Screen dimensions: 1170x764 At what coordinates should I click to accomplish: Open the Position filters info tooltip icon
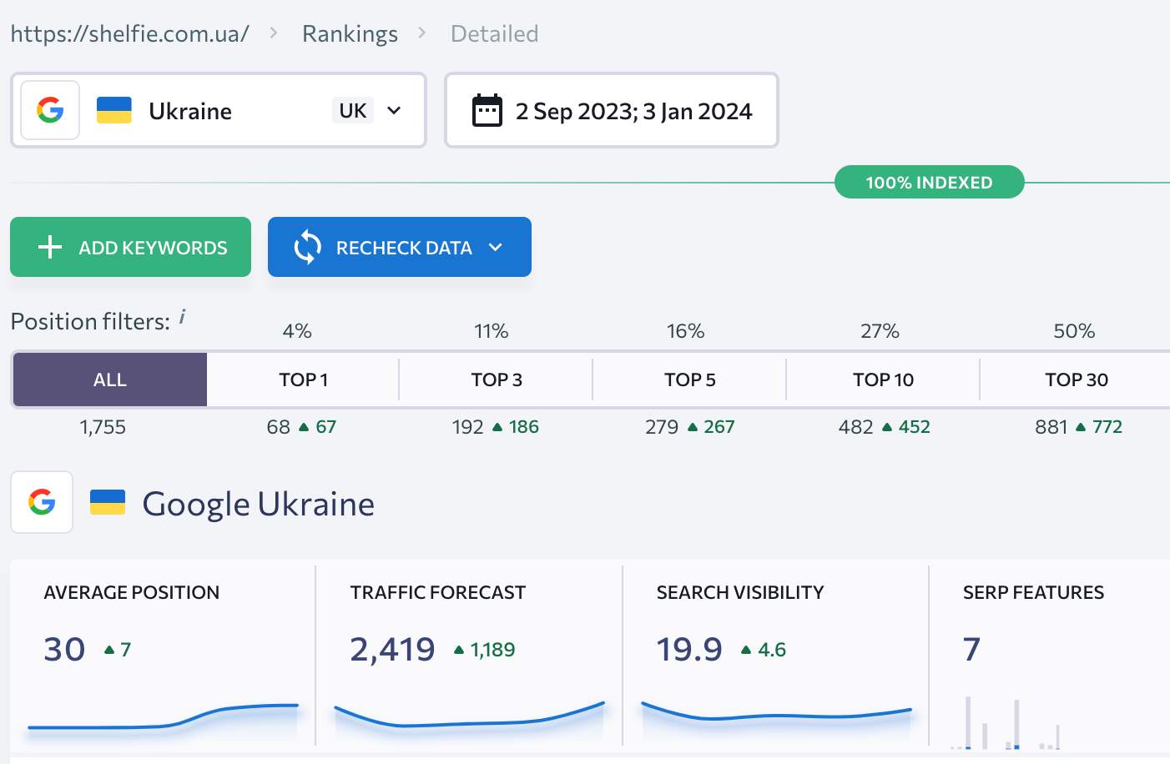point(182,314)
